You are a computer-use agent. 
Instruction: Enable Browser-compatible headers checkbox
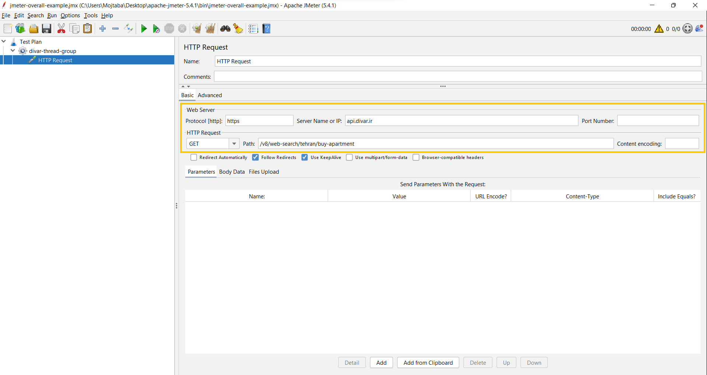416,158
